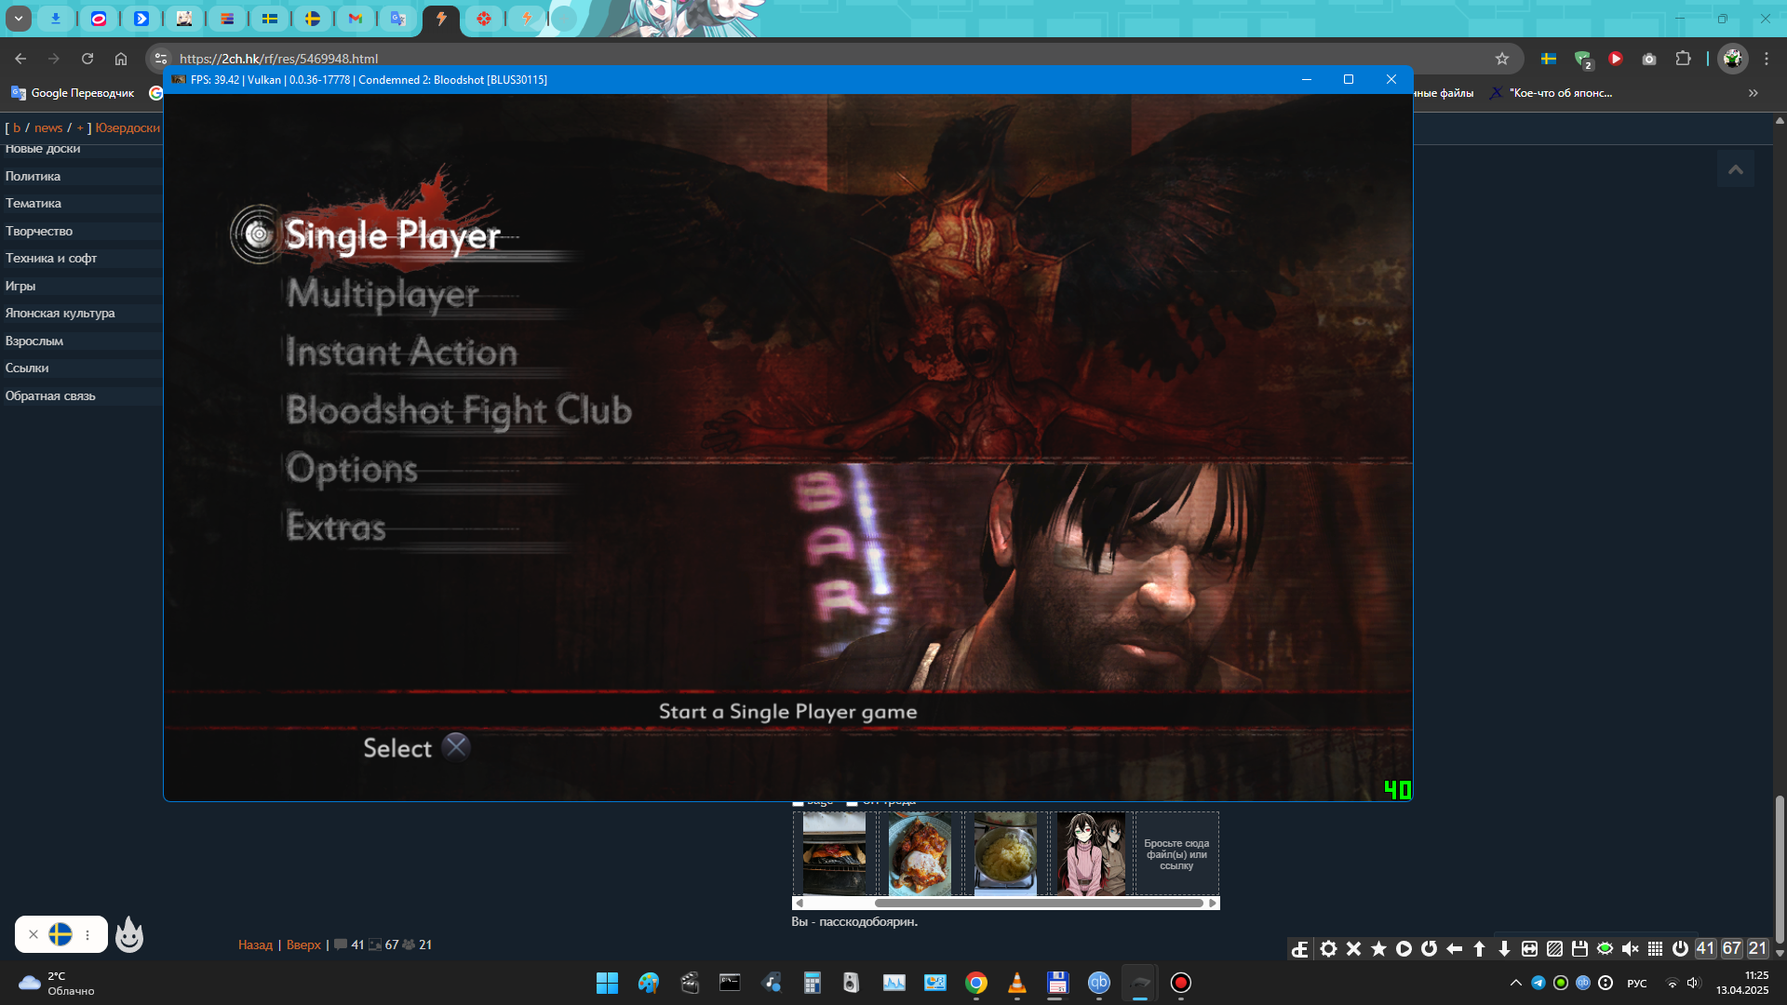Bookmark this page with the star icon
This screenshot has width=1787, height=1005.
point(1502,59)
